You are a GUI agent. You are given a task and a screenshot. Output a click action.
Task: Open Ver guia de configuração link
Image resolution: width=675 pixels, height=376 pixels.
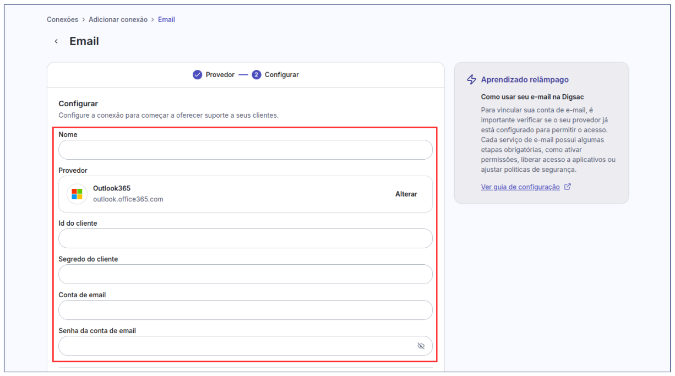tap(520, 187)
